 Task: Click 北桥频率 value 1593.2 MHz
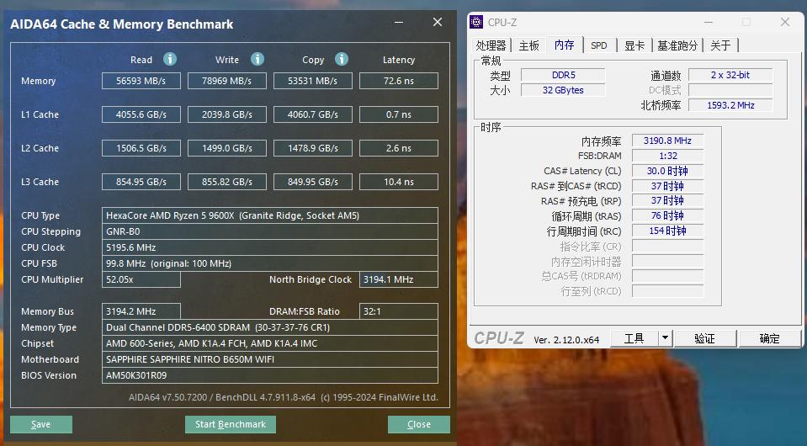click(730, 105)
